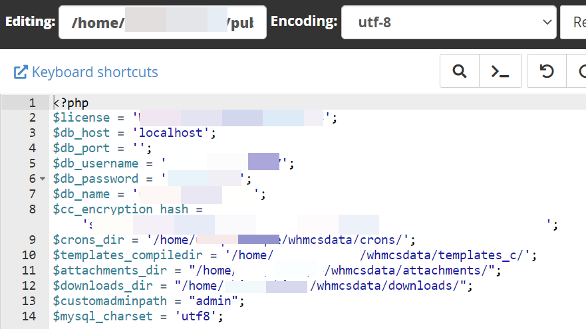Click the partially visible redo icon
586x329 pixels.
click(580, 71)
